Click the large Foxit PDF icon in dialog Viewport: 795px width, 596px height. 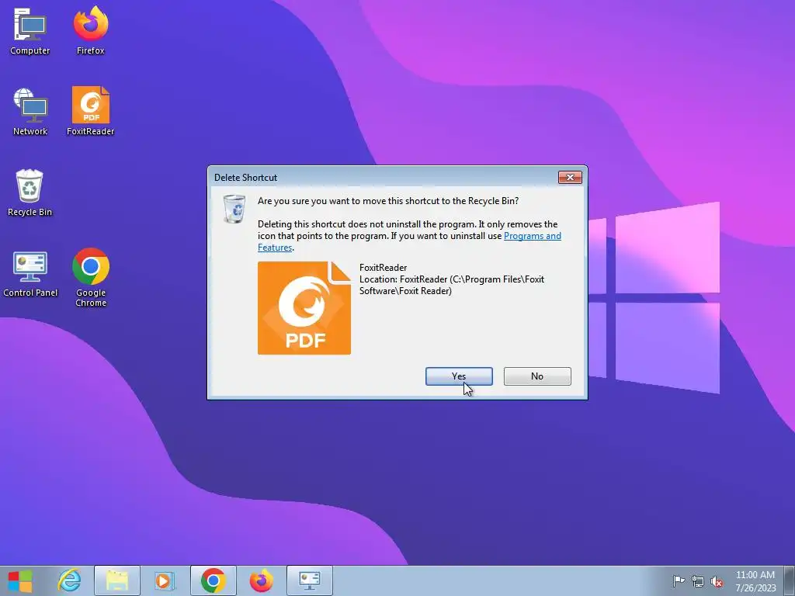[x=304, y=308]
